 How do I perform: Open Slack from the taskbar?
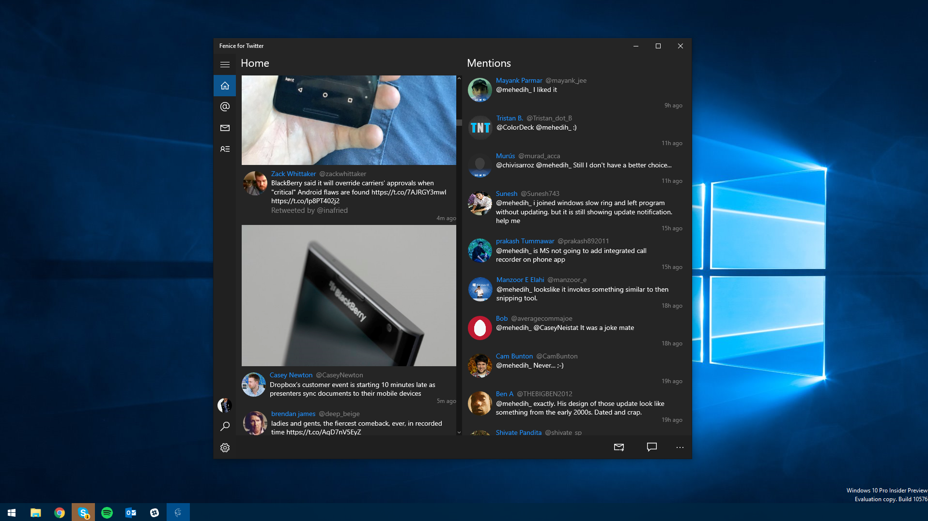coord(155,512)
